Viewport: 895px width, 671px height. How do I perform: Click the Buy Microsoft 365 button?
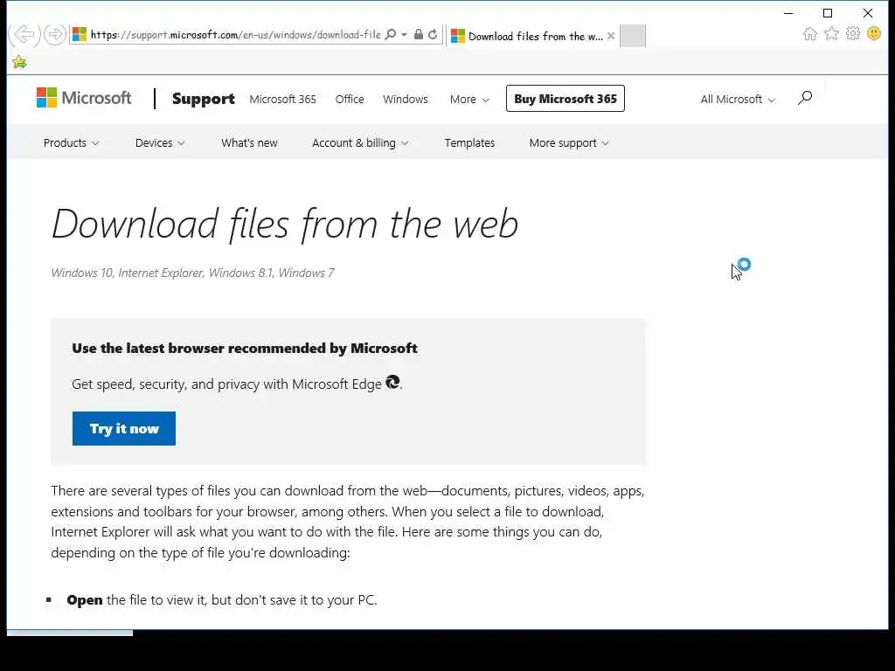coord(565,99)
